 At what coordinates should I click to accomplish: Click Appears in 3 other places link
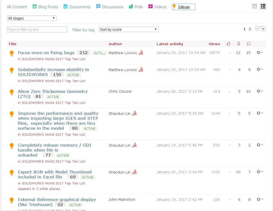[39, 189]
